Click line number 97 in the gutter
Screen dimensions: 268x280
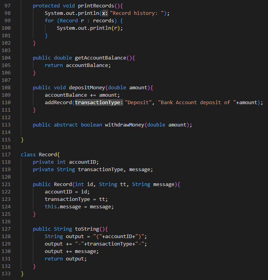(x=7, y=6)
